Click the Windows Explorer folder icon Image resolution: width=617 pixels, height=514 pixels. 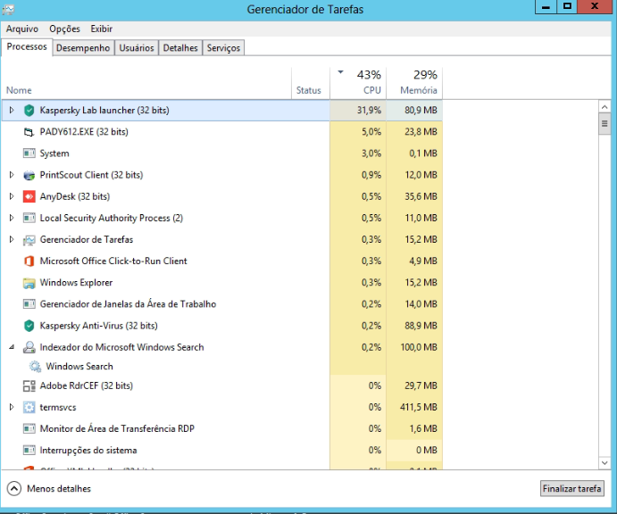(x=29, y=283)
